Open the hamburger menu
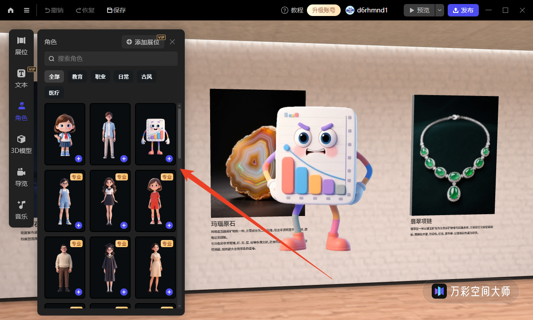533x320 pixels. (x=27, y=10)
